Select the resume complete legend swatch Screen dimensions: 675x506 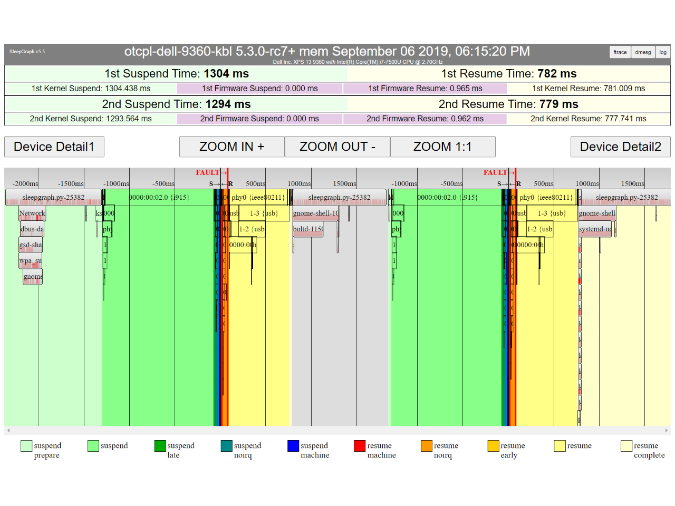pyautogui.click(x=626, y=446)
